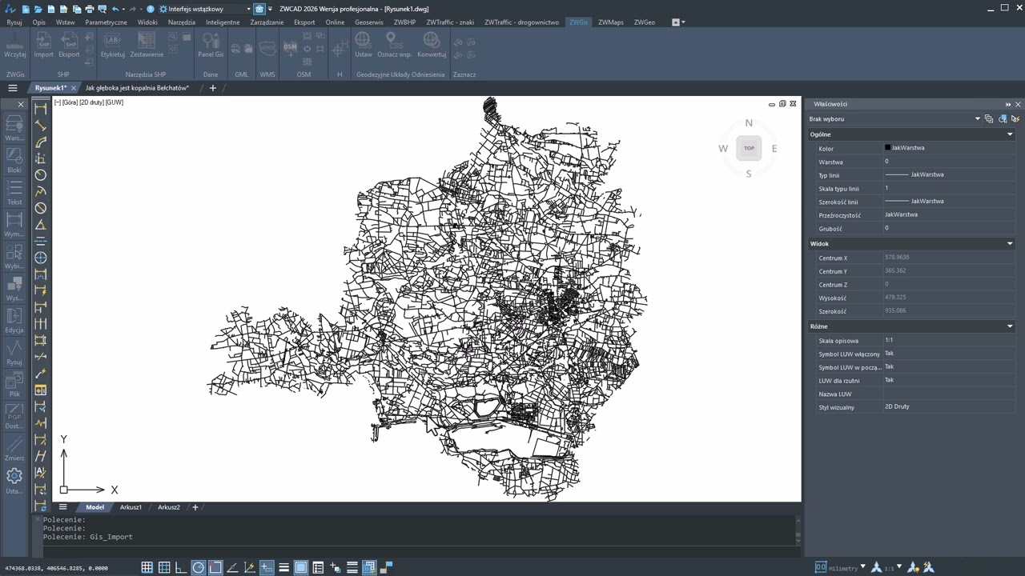Open the Rysuj ribbon tab

14,22
